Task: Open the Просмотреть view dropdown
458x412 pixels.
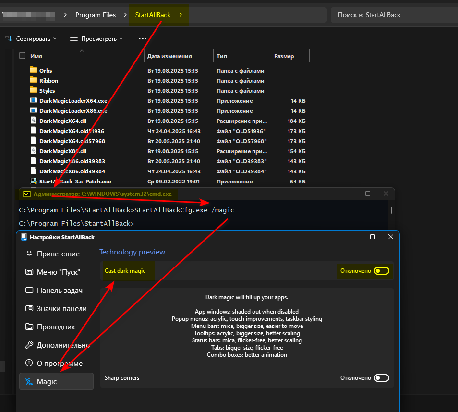Action: 96,38
